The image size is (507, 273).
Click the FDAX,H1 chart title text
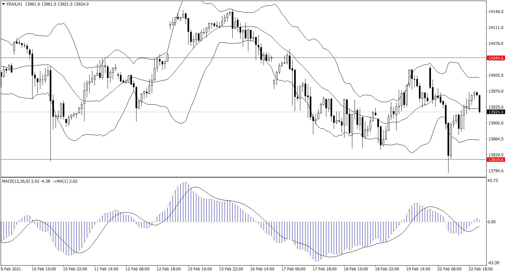coord(15,4)
